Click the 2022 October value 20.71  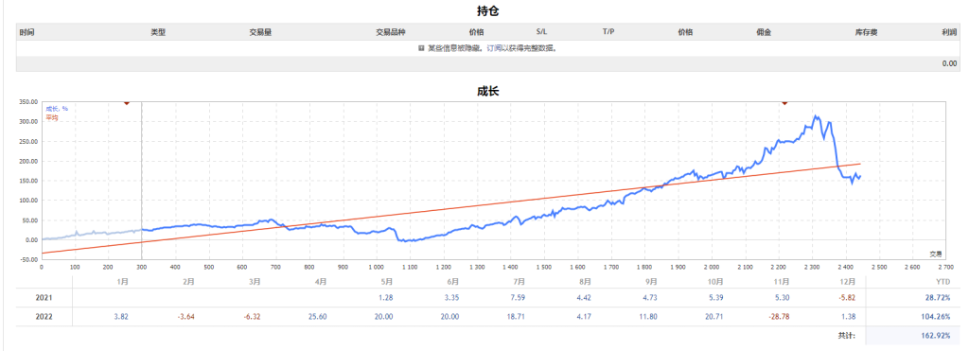point(714,316)
